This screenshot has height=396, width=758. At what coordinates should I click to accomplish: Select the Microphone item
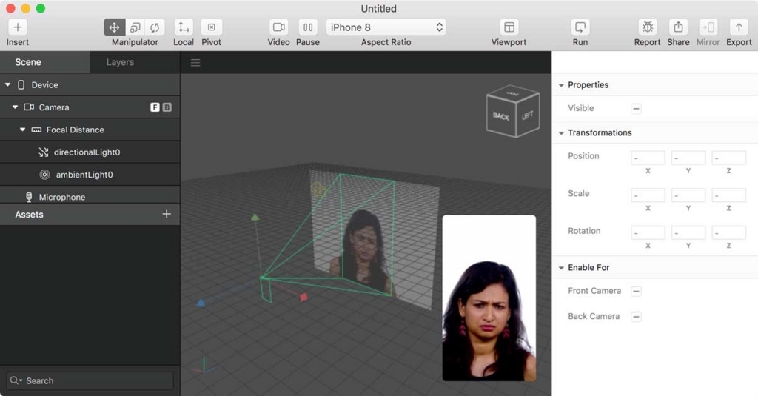coord(90,195)
